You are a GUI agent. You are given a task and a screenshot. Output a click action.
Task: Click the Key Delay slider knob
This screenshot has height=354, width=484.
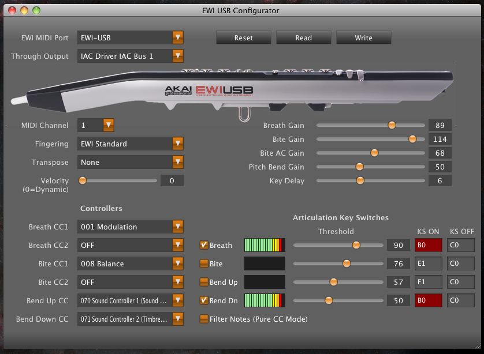tap(360, 180)
